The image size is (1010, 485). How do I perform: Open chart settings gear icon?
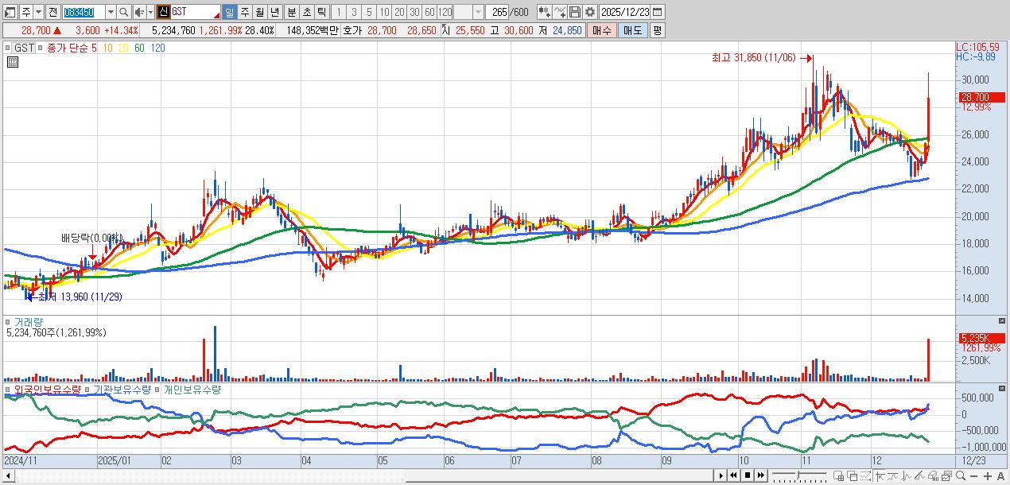click(x=590, y=12)
